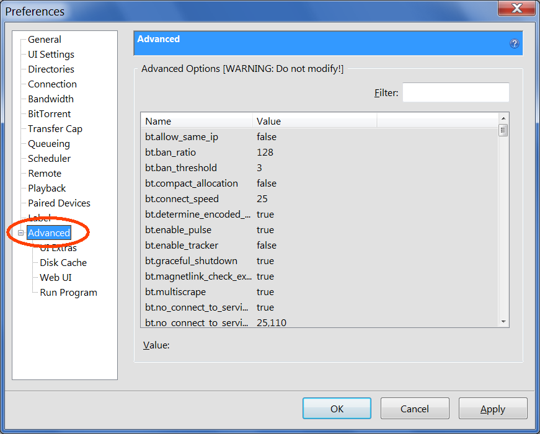540x434 pixels.
Task: Open Bandwidth preferences
Action: coord(51,99)
